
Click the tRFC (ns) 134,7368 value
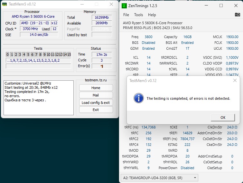click(148, 127)
